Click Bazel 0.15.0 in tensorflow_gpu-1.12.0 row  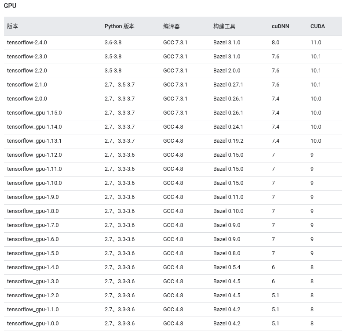click(228, 155)
